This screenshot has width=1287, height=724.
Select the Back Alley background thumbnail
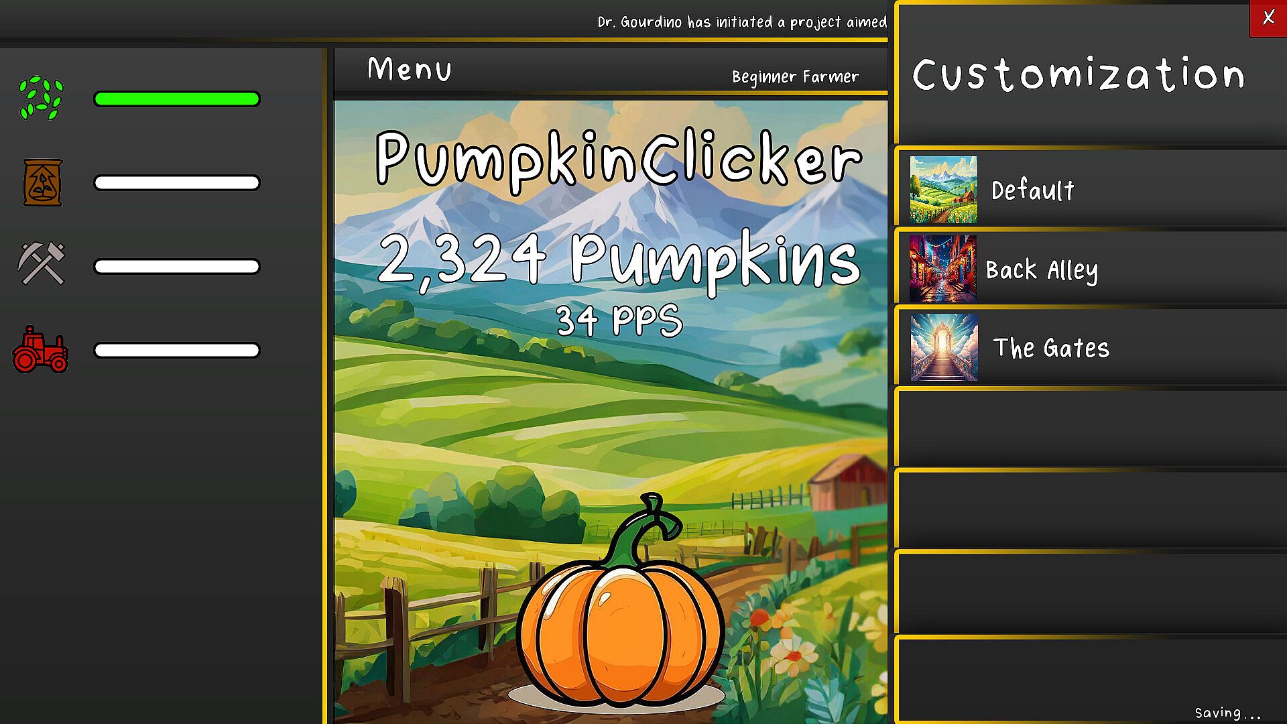[942, 268]
